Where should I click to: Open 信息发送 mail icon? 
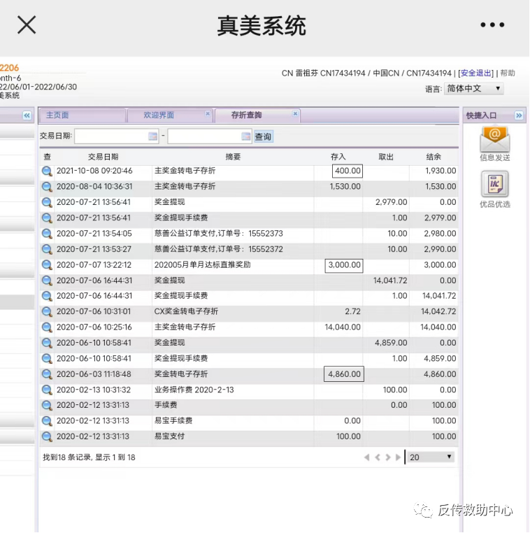pos(494,140)
